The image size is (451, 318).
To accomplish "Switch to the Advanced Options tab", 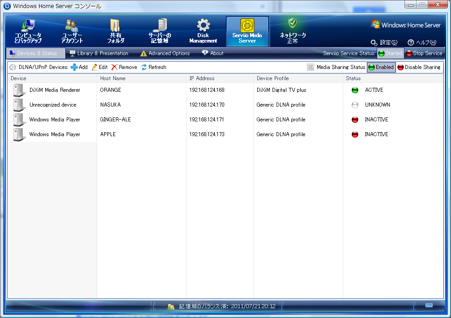I will (165, 53).
